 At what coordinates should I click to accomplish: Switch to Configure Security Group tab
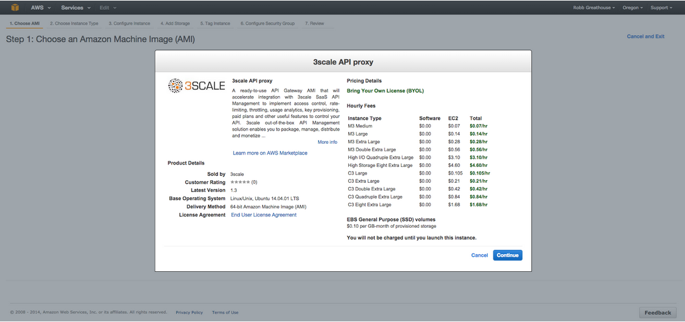point(267,23)
